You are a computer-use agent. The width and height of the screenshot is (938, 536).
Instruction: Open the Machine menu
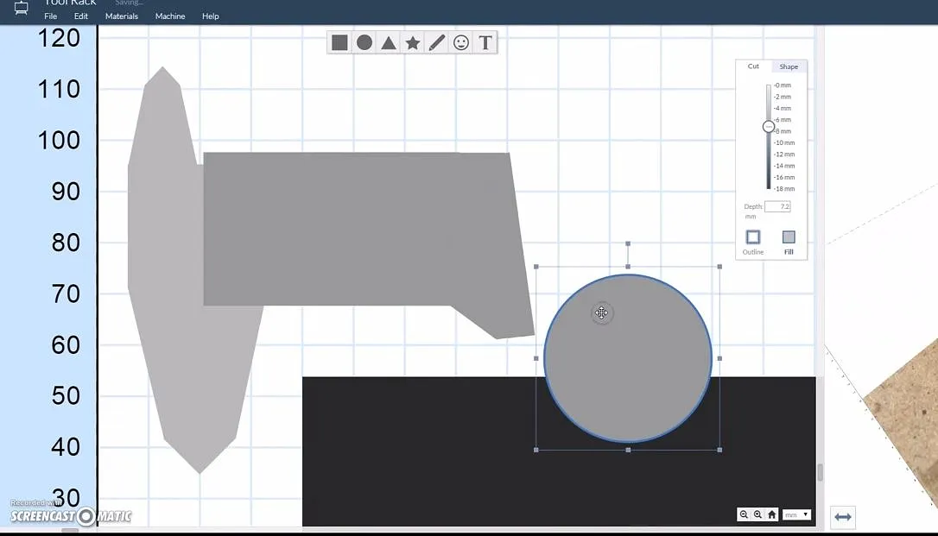(170, 16)
